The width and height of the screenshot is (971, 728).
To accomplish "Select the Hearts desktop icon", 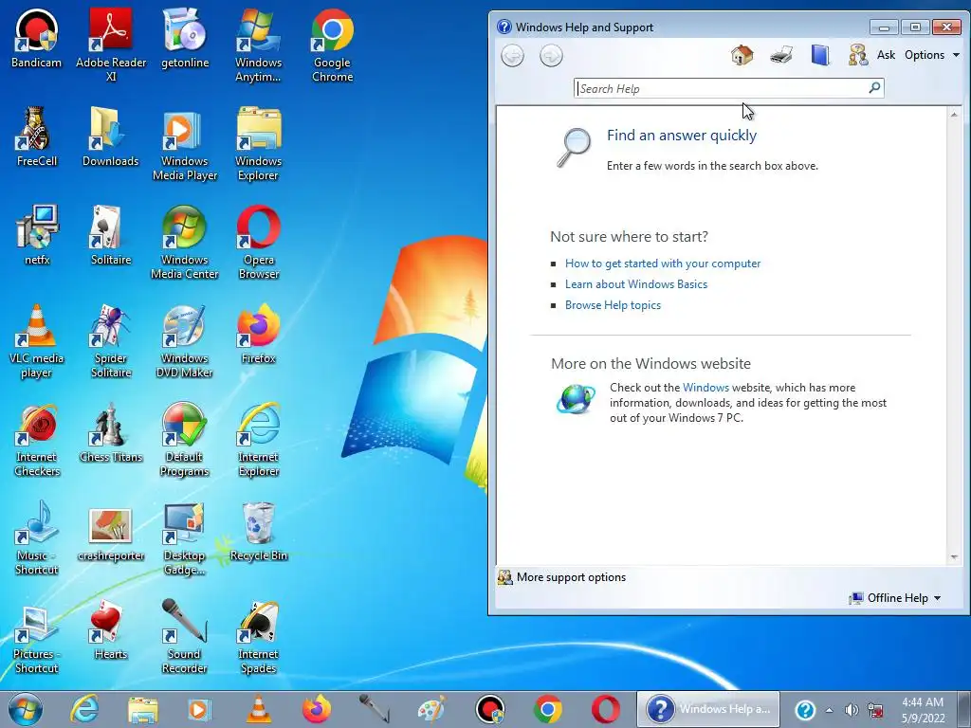I will pos(111,629).
